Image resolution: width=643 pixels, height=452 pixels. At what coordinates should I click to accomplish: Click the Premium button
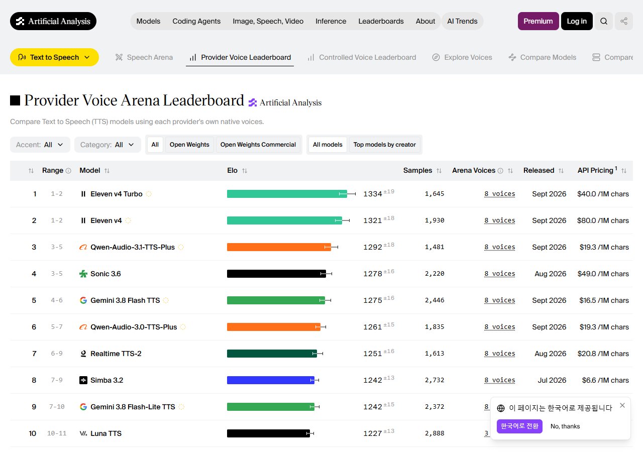click(x=538, y=21)
